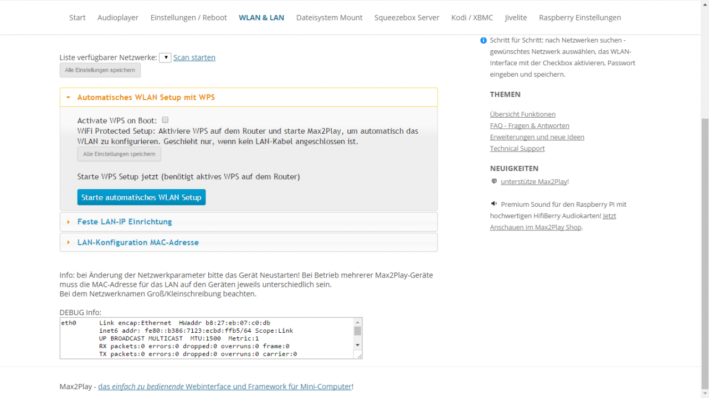This screenshot has width=709, height=398.
Task: Click the Jetzt Anschauen im Max2Play Shop link
Action: click(553, 222)
